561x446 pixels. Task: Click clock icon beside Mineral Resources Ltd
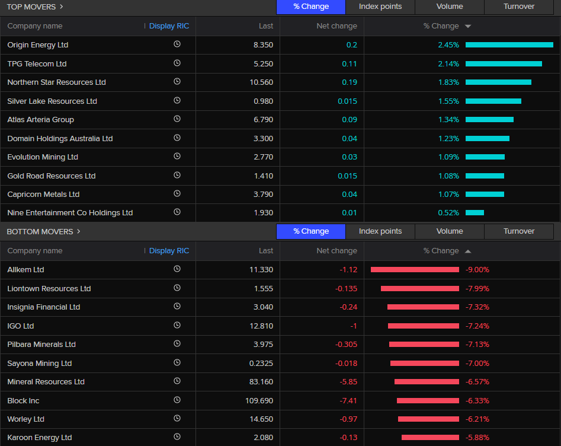[177, 381]
